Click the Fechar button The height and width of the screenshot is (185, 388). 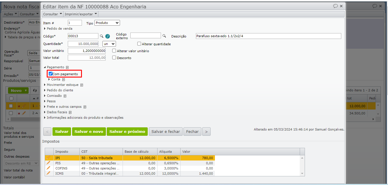(x=192, y=132)
